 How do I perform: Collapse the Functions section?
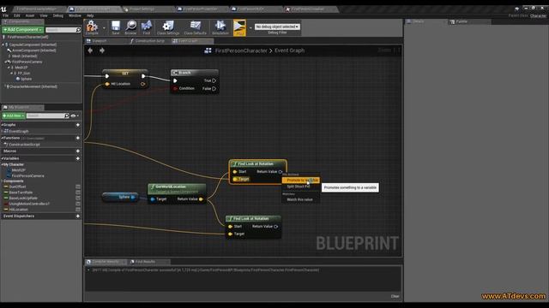click(x=2, y=138)
